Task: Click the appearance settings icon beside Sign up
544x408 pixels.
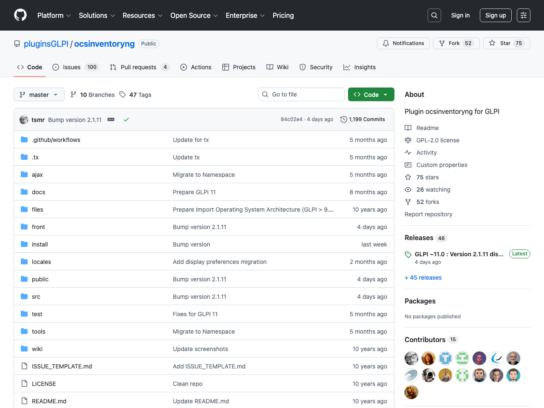Action: (x=523, y=15)
